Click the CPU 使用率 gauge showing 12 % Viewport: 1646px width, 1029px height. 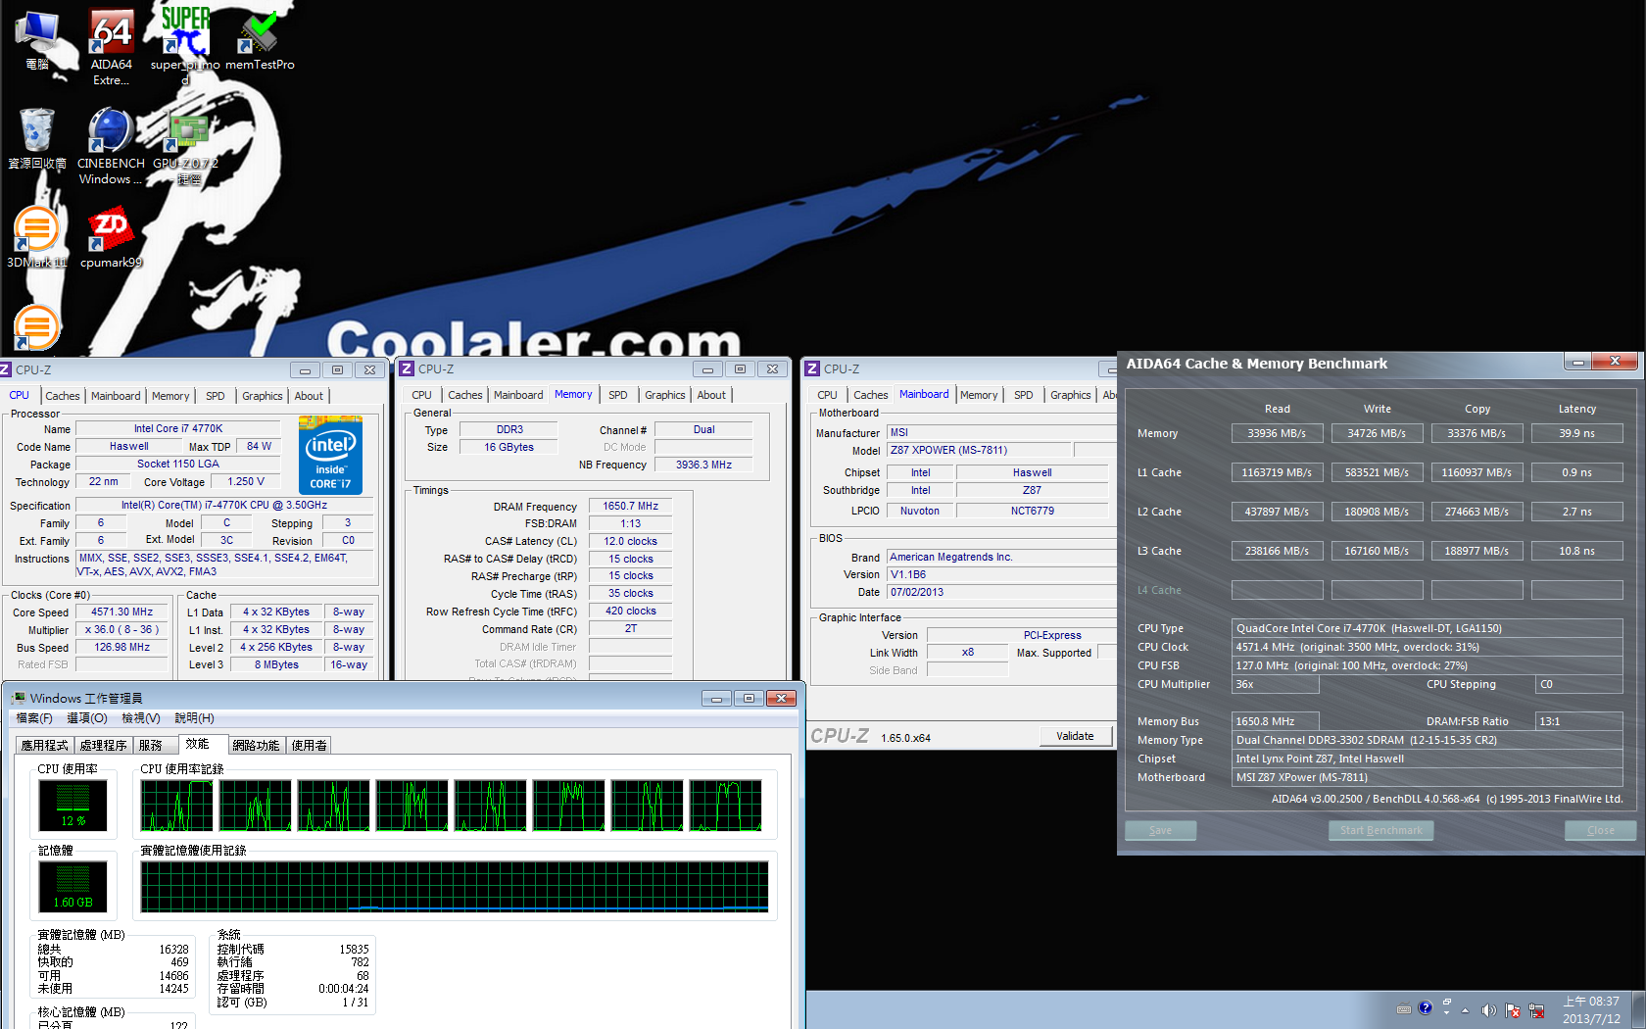click(73, 806)
